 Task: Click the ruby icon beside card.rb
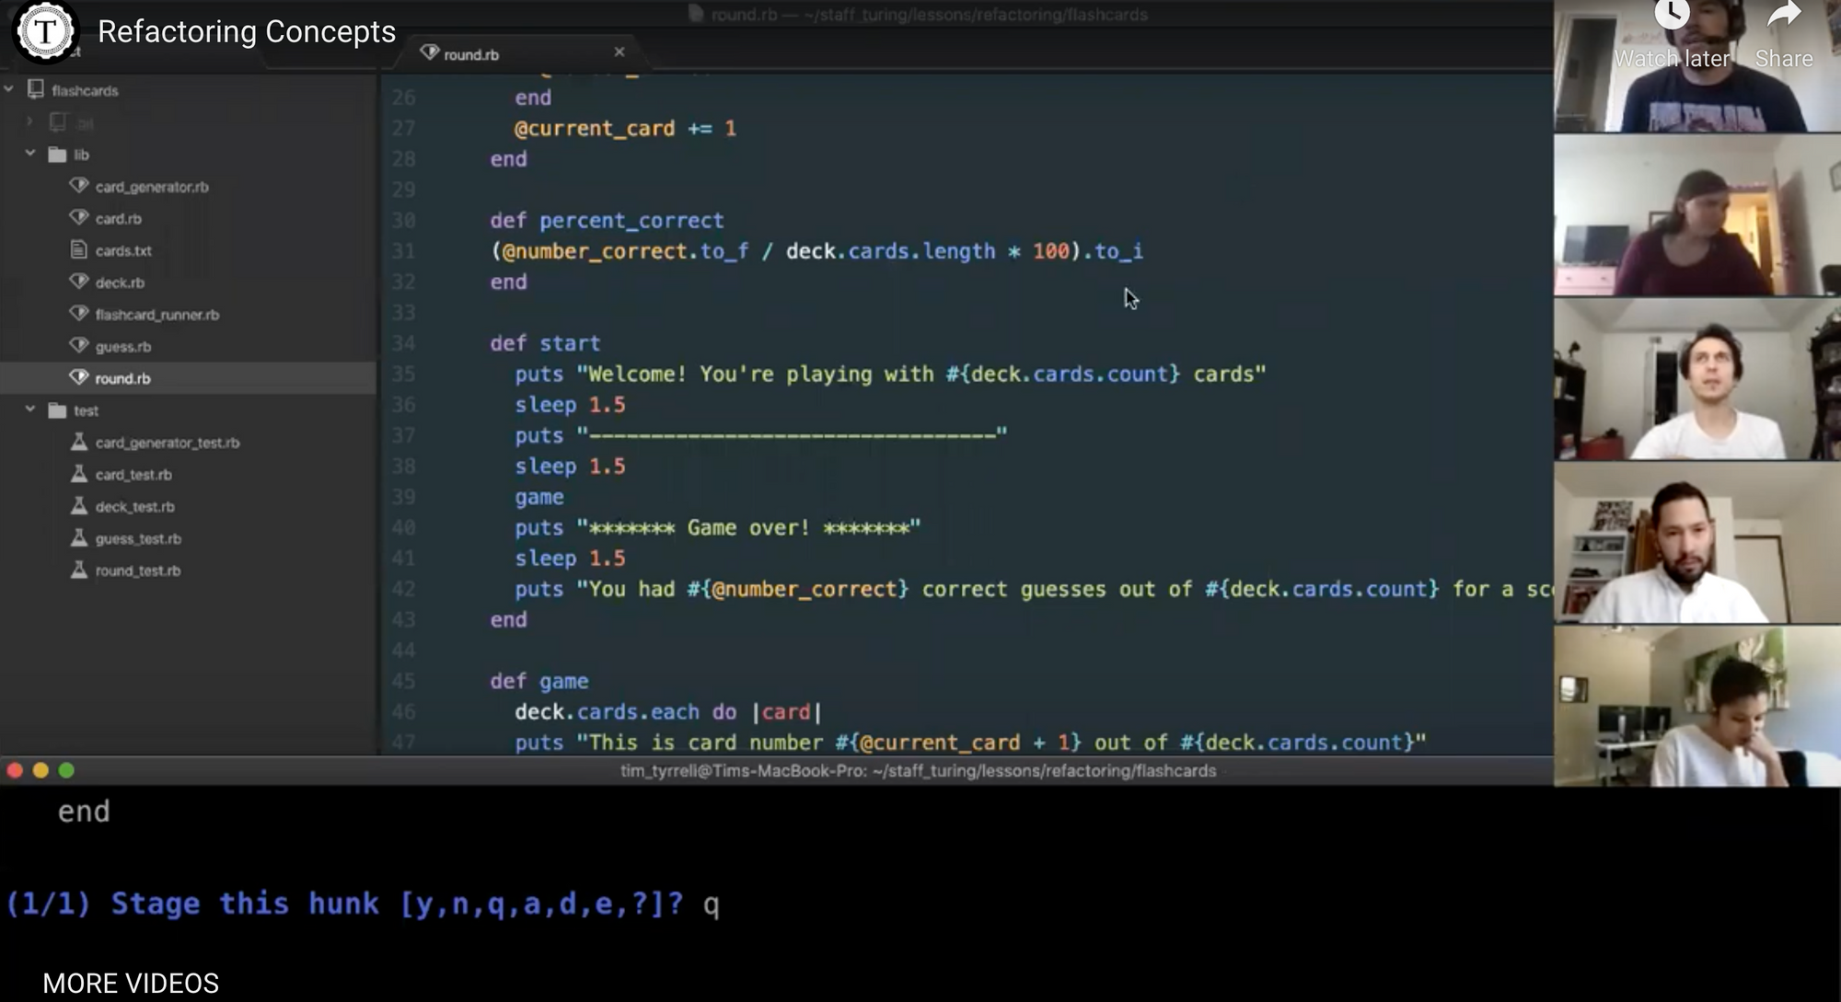(x=79, y=218)
